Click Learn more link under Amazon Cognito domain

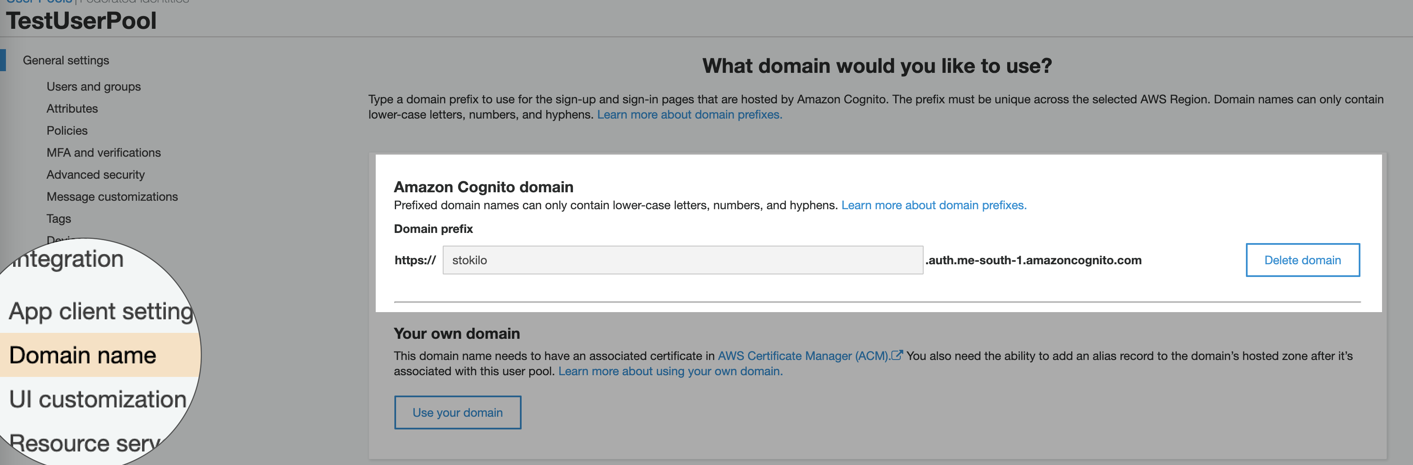[x=934, y=205]
